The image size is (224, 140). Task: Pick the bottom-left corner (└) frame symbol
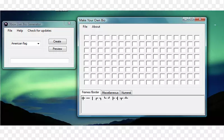click(105, 98)
